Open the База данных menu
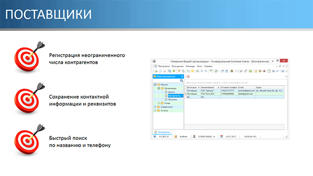 [178, 66]
